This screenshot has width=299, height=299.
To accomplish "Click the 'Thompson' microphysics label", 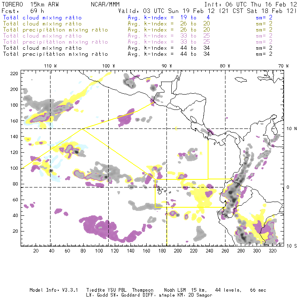I will [x=143, y=290].
